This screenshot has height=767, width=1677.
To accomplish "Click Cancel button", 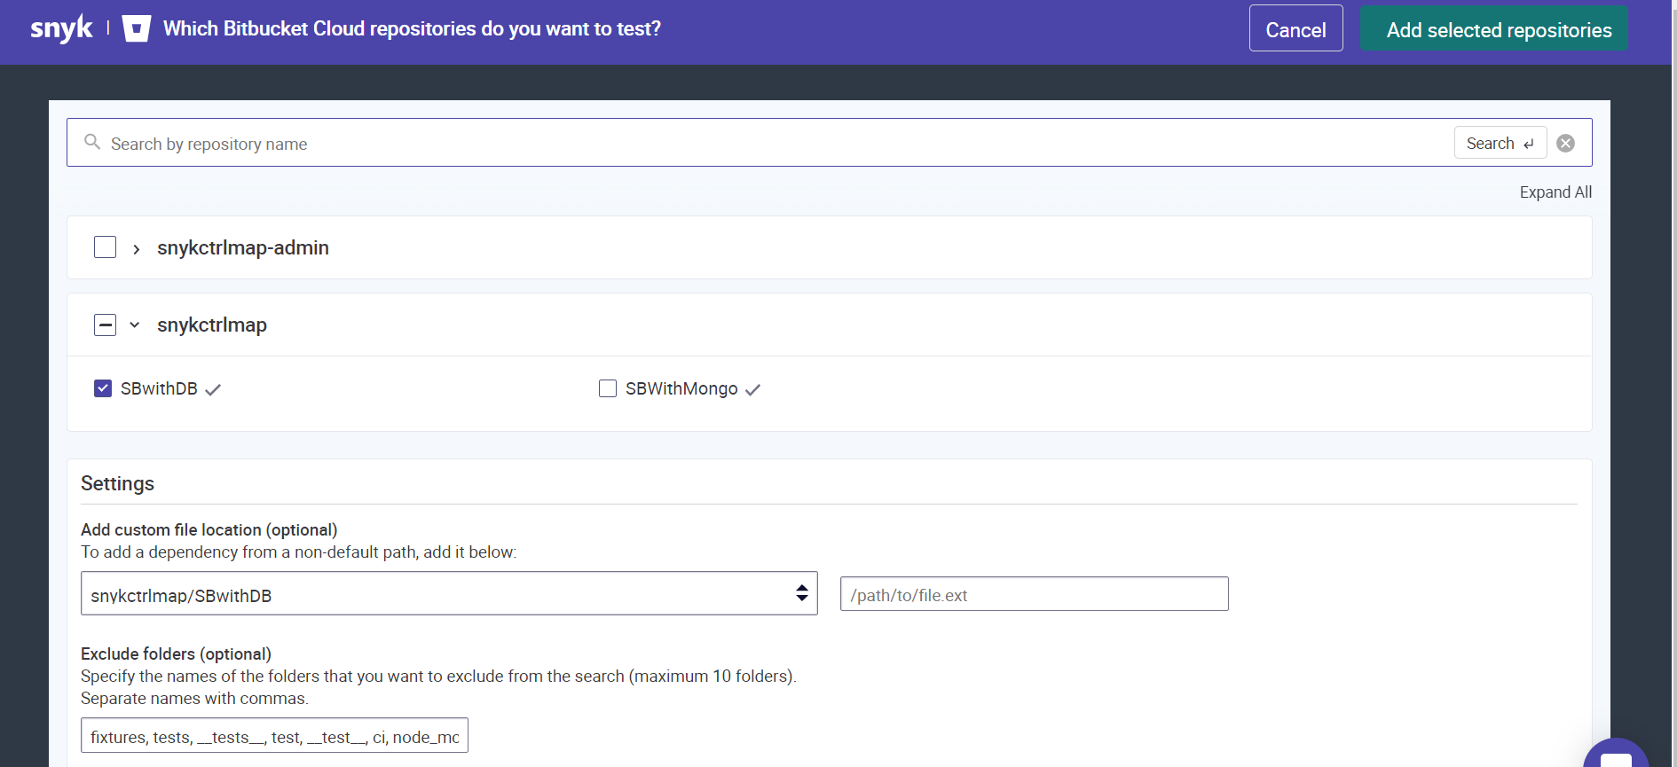I will click(1296, 28).
